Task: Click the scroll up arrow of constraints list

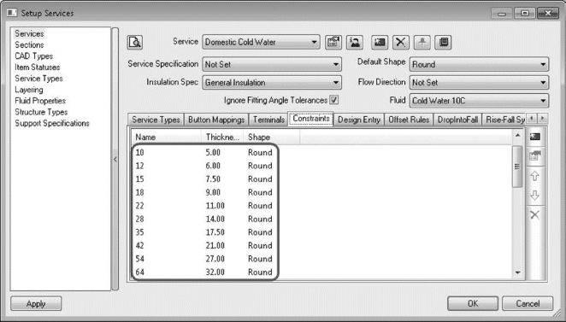Action: pyautogui.click(x=517, y=136)
